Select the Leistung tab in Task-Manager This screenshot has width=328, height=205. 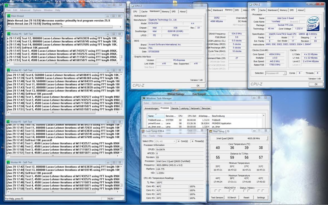(x=185, y=108)
